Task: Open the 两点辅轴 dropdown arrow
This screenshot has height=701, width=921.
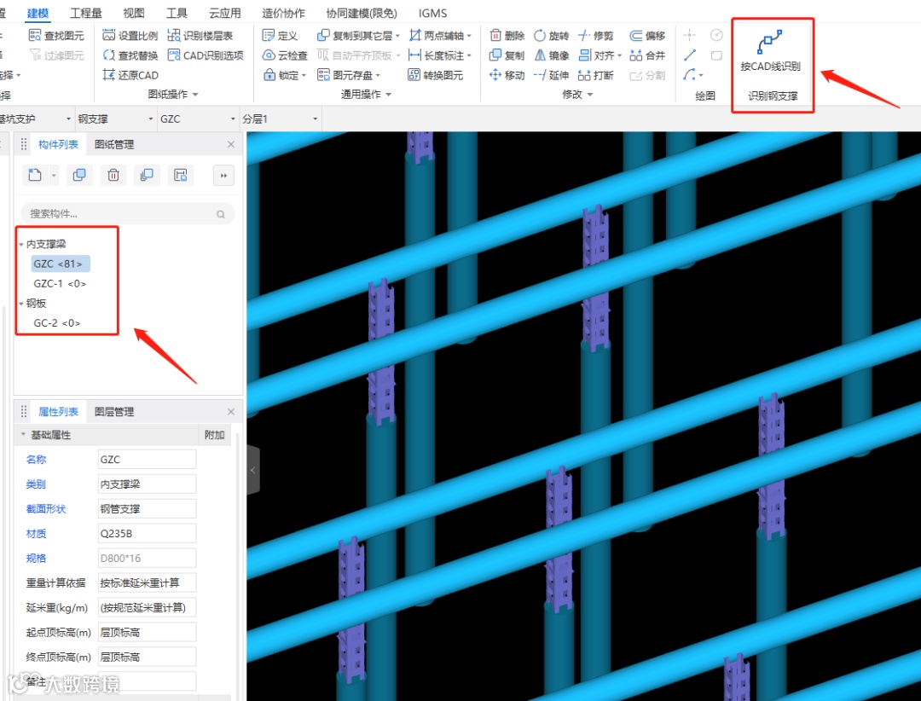Action: pos(469,36)
